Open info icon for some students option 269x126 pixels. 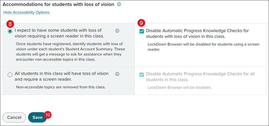tap(117, 30)
